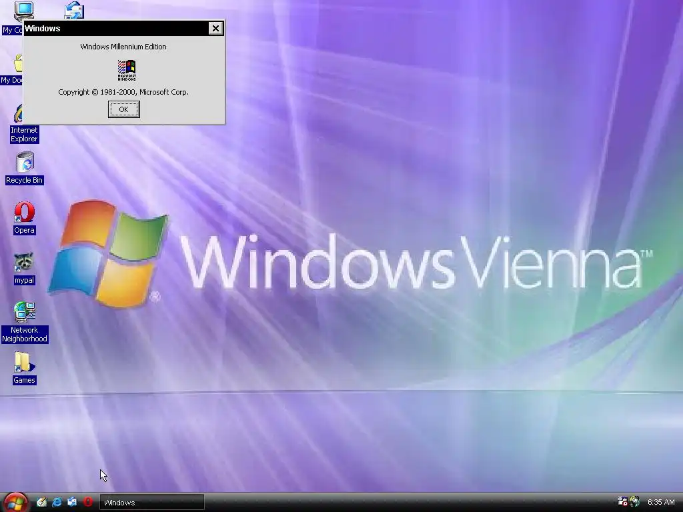Select the Games folder icon
The width and height of the screenshot is (683, 512).
click(23, 363)
